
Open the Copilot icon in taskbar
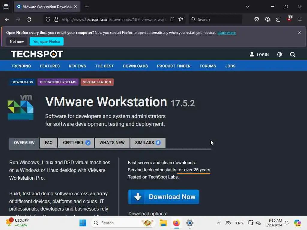click(297, 223)
